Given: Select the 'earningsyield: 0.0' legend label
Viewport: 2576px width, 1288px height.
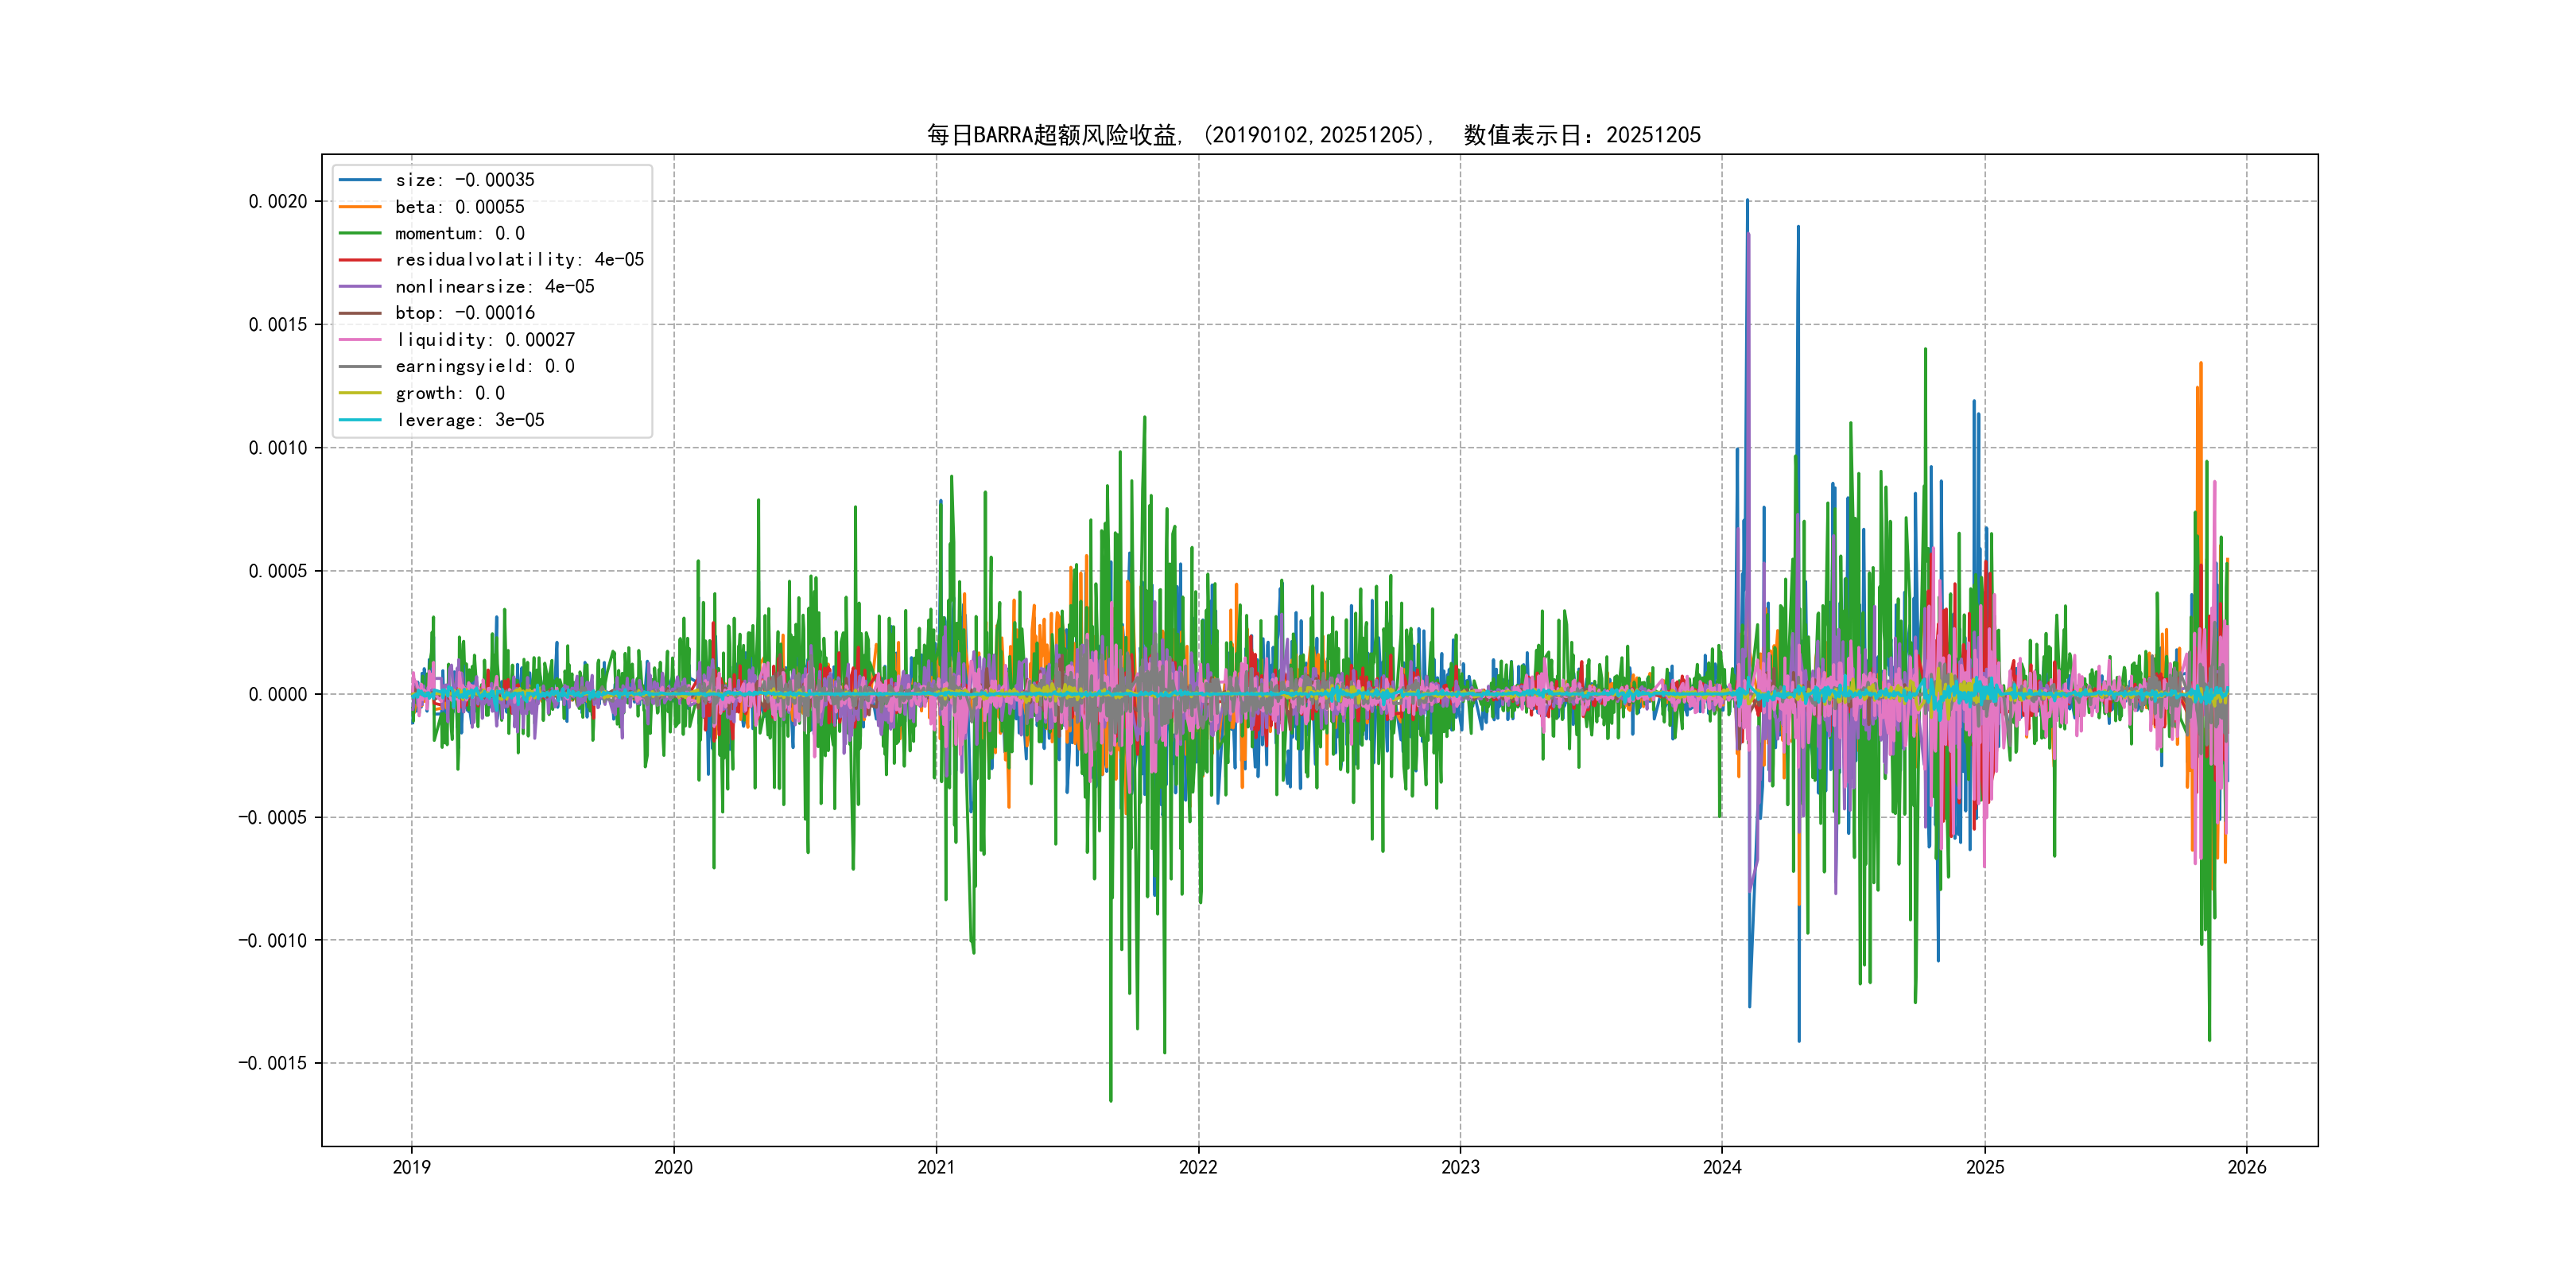Looking at the screenshot, I should (485, 367).
